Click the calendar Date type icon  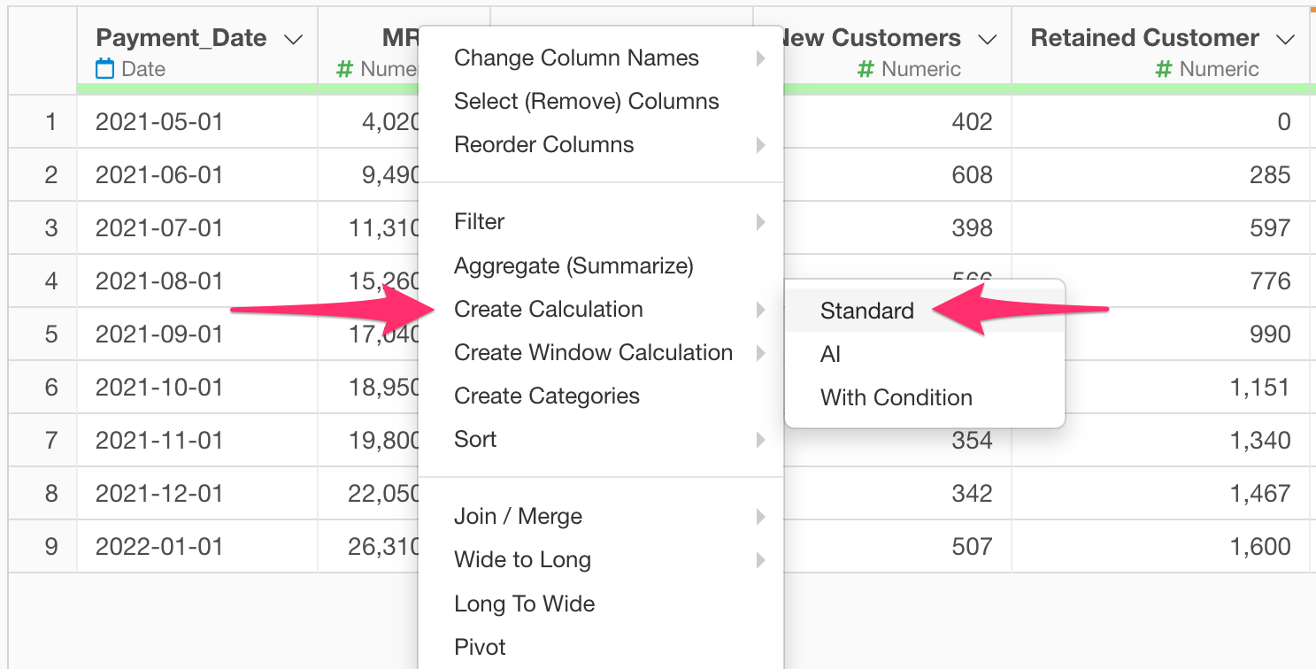(104, 69)
